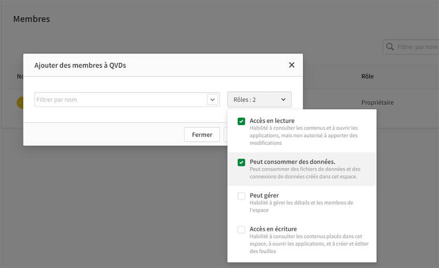Viewport: 439px width, 268px height.
Task: Expand the member name chevron dropdown
Action: pos(213,100)
